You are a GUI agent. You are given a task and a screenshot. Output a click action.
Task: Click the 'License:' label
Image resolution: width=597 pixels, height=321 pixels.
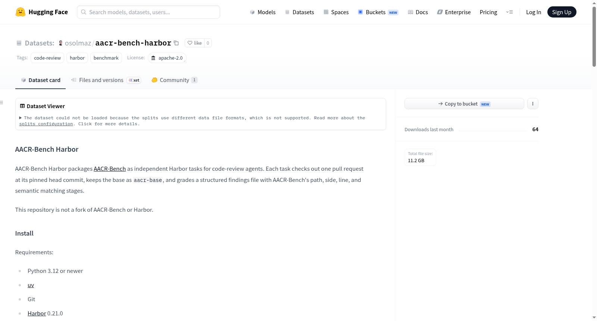coord(136,58)
